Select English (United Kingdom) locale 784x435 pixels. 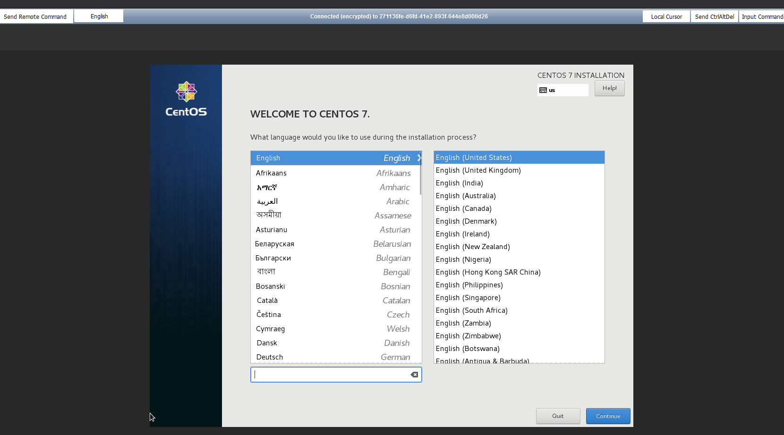pyautogui.click(x=519, y=170)
